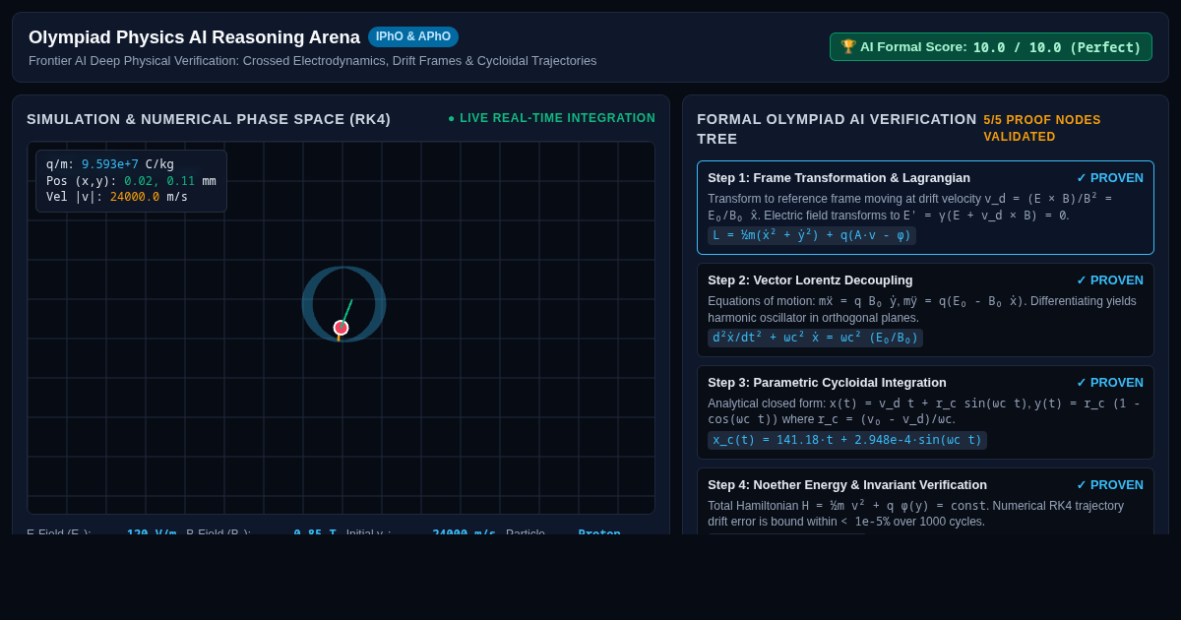The width and height of the screenshot is (1181, 620).
Task: Select Step 1: Frame Transformation & Lagrangian card
Action: (x=925, y=208)
